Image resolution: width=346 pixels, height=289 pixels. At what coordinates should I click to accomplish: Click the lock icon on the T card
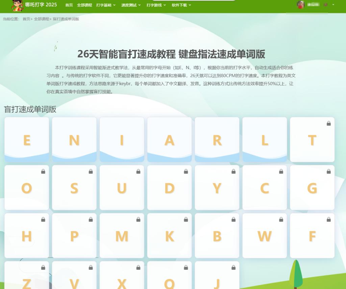click(x=329, y=123)
